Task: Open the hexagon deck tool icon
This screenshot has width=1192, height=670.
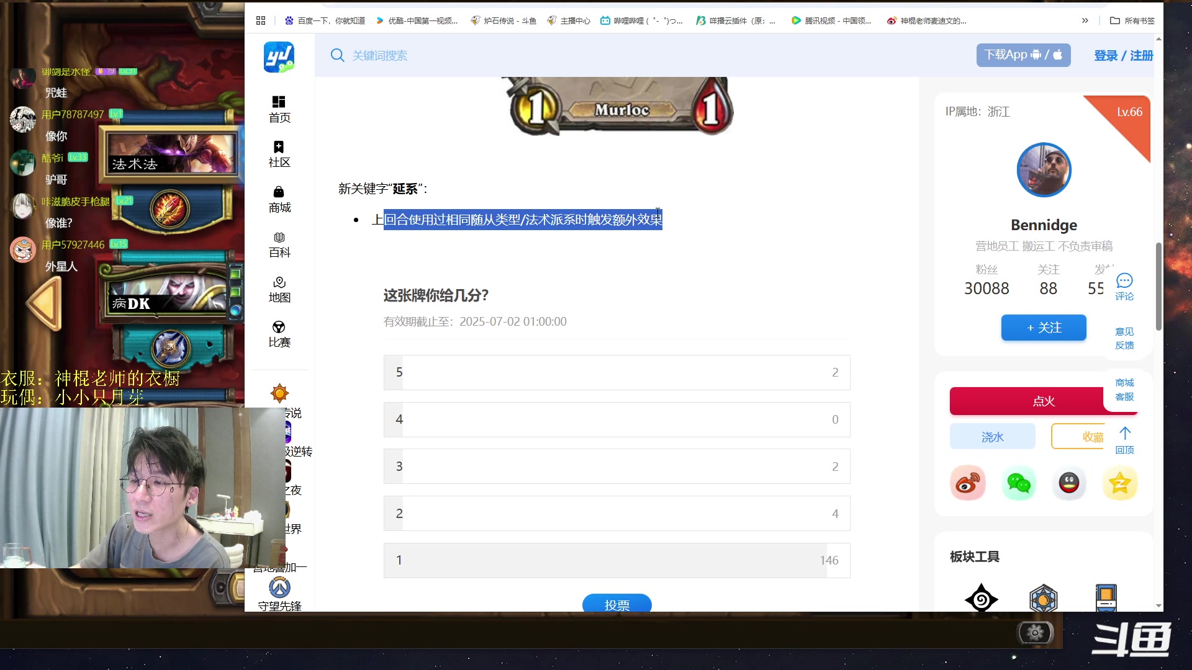Action: [x=1043, y=599]
